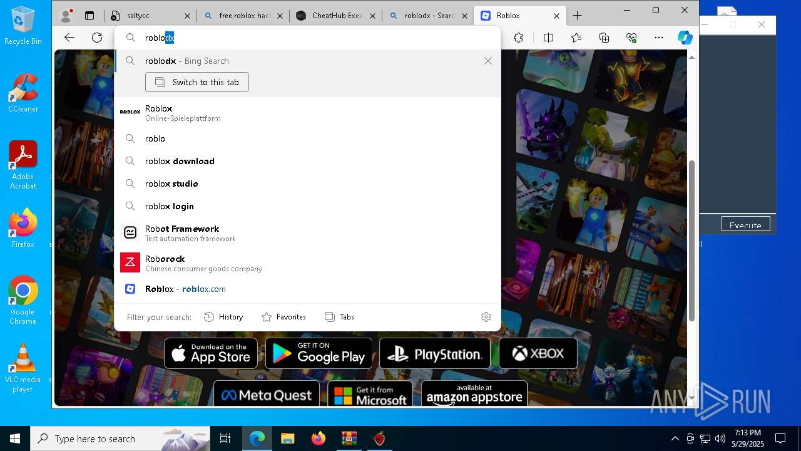Image resolution: width=801 pixels, height=451 pixels.
Task: Select the Robot Framework suggestion
Action: [x=307, y=233]
